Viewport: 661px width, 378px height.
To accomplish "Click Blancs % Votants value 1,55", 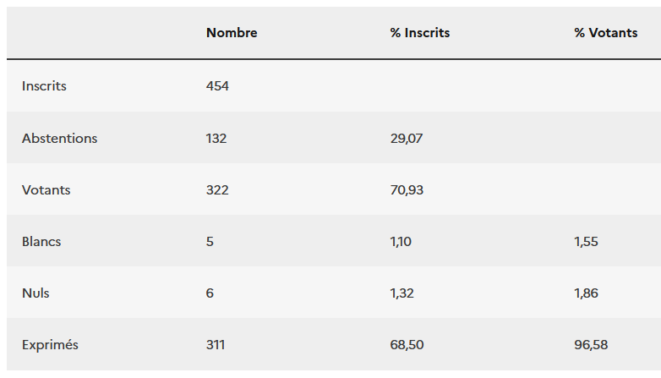I will 586,241.
